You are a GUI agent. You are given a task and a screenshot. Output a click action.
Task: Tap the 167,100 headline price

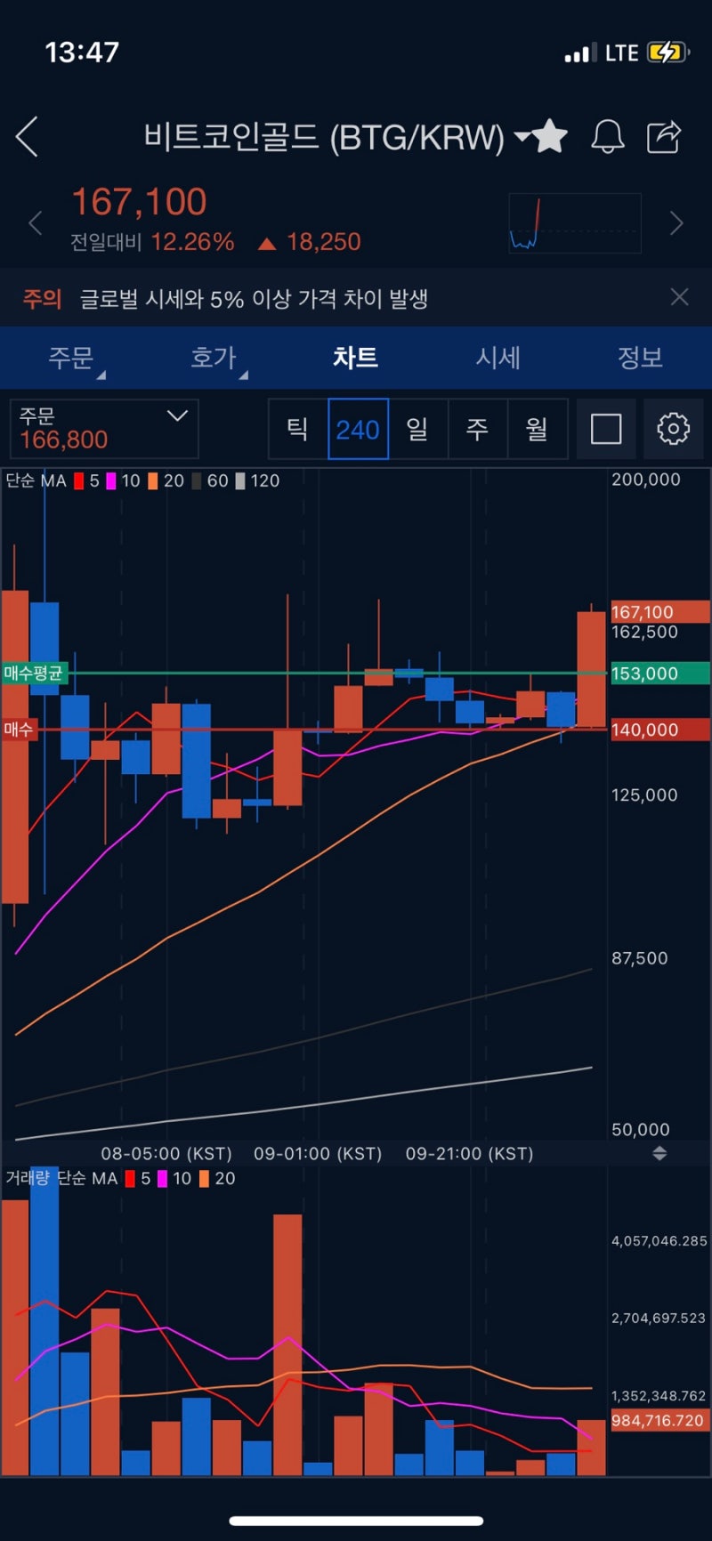click(x=139, y=202)
